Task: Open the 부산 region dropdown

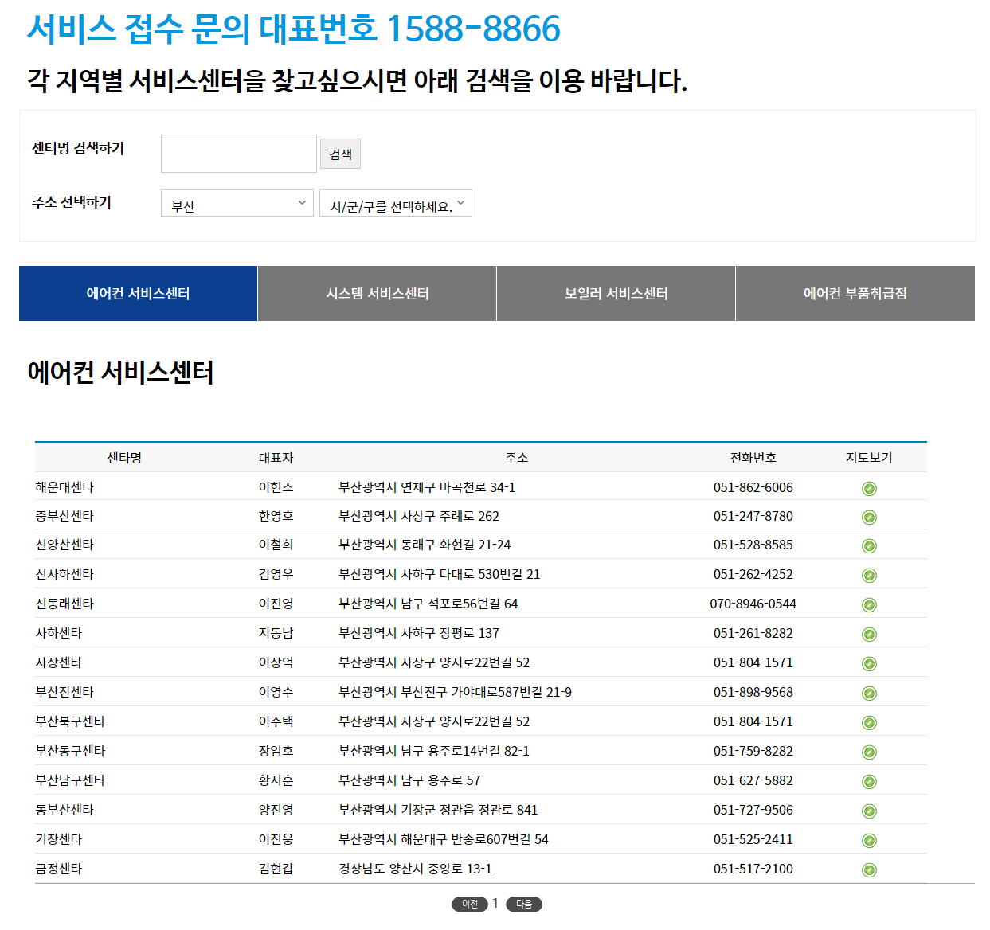Action: [237, 203]
